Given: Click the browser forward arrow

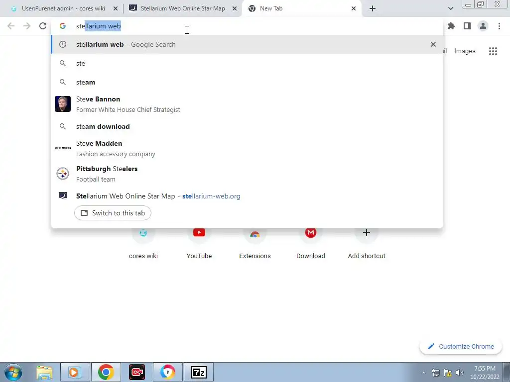Looking at the screenshot, I should tap(27, 26).
